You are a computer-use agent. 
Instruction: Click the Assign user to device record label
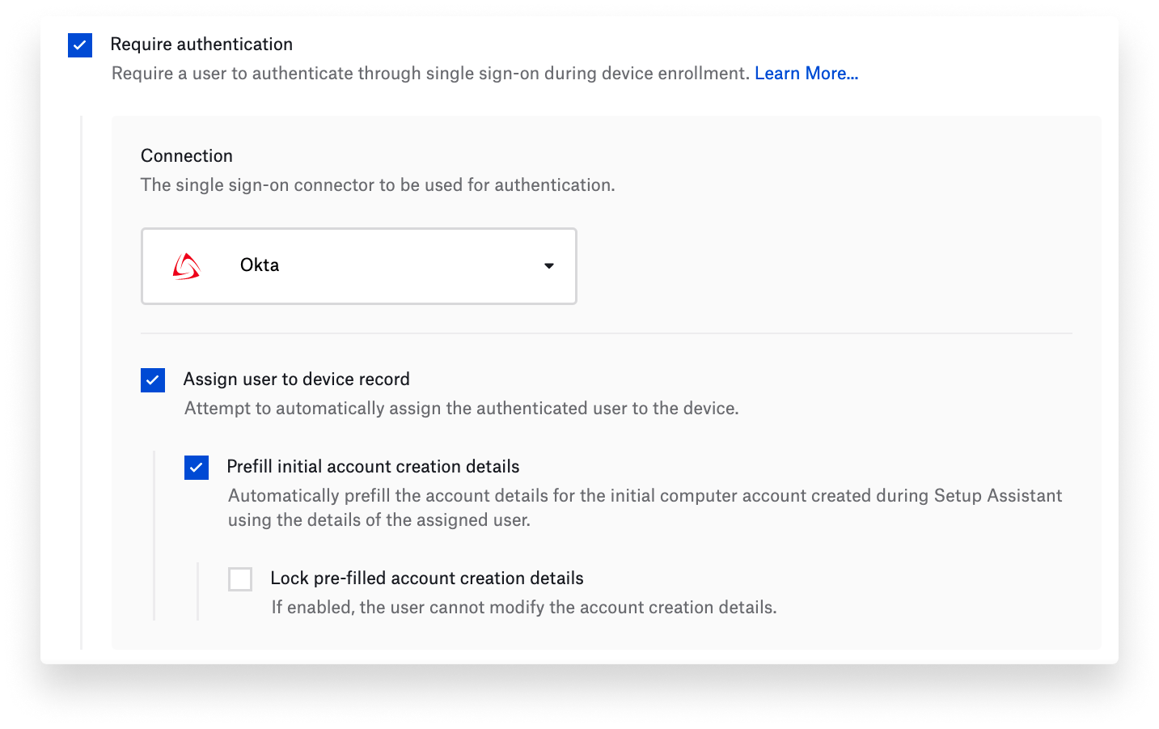click(296, 379)
